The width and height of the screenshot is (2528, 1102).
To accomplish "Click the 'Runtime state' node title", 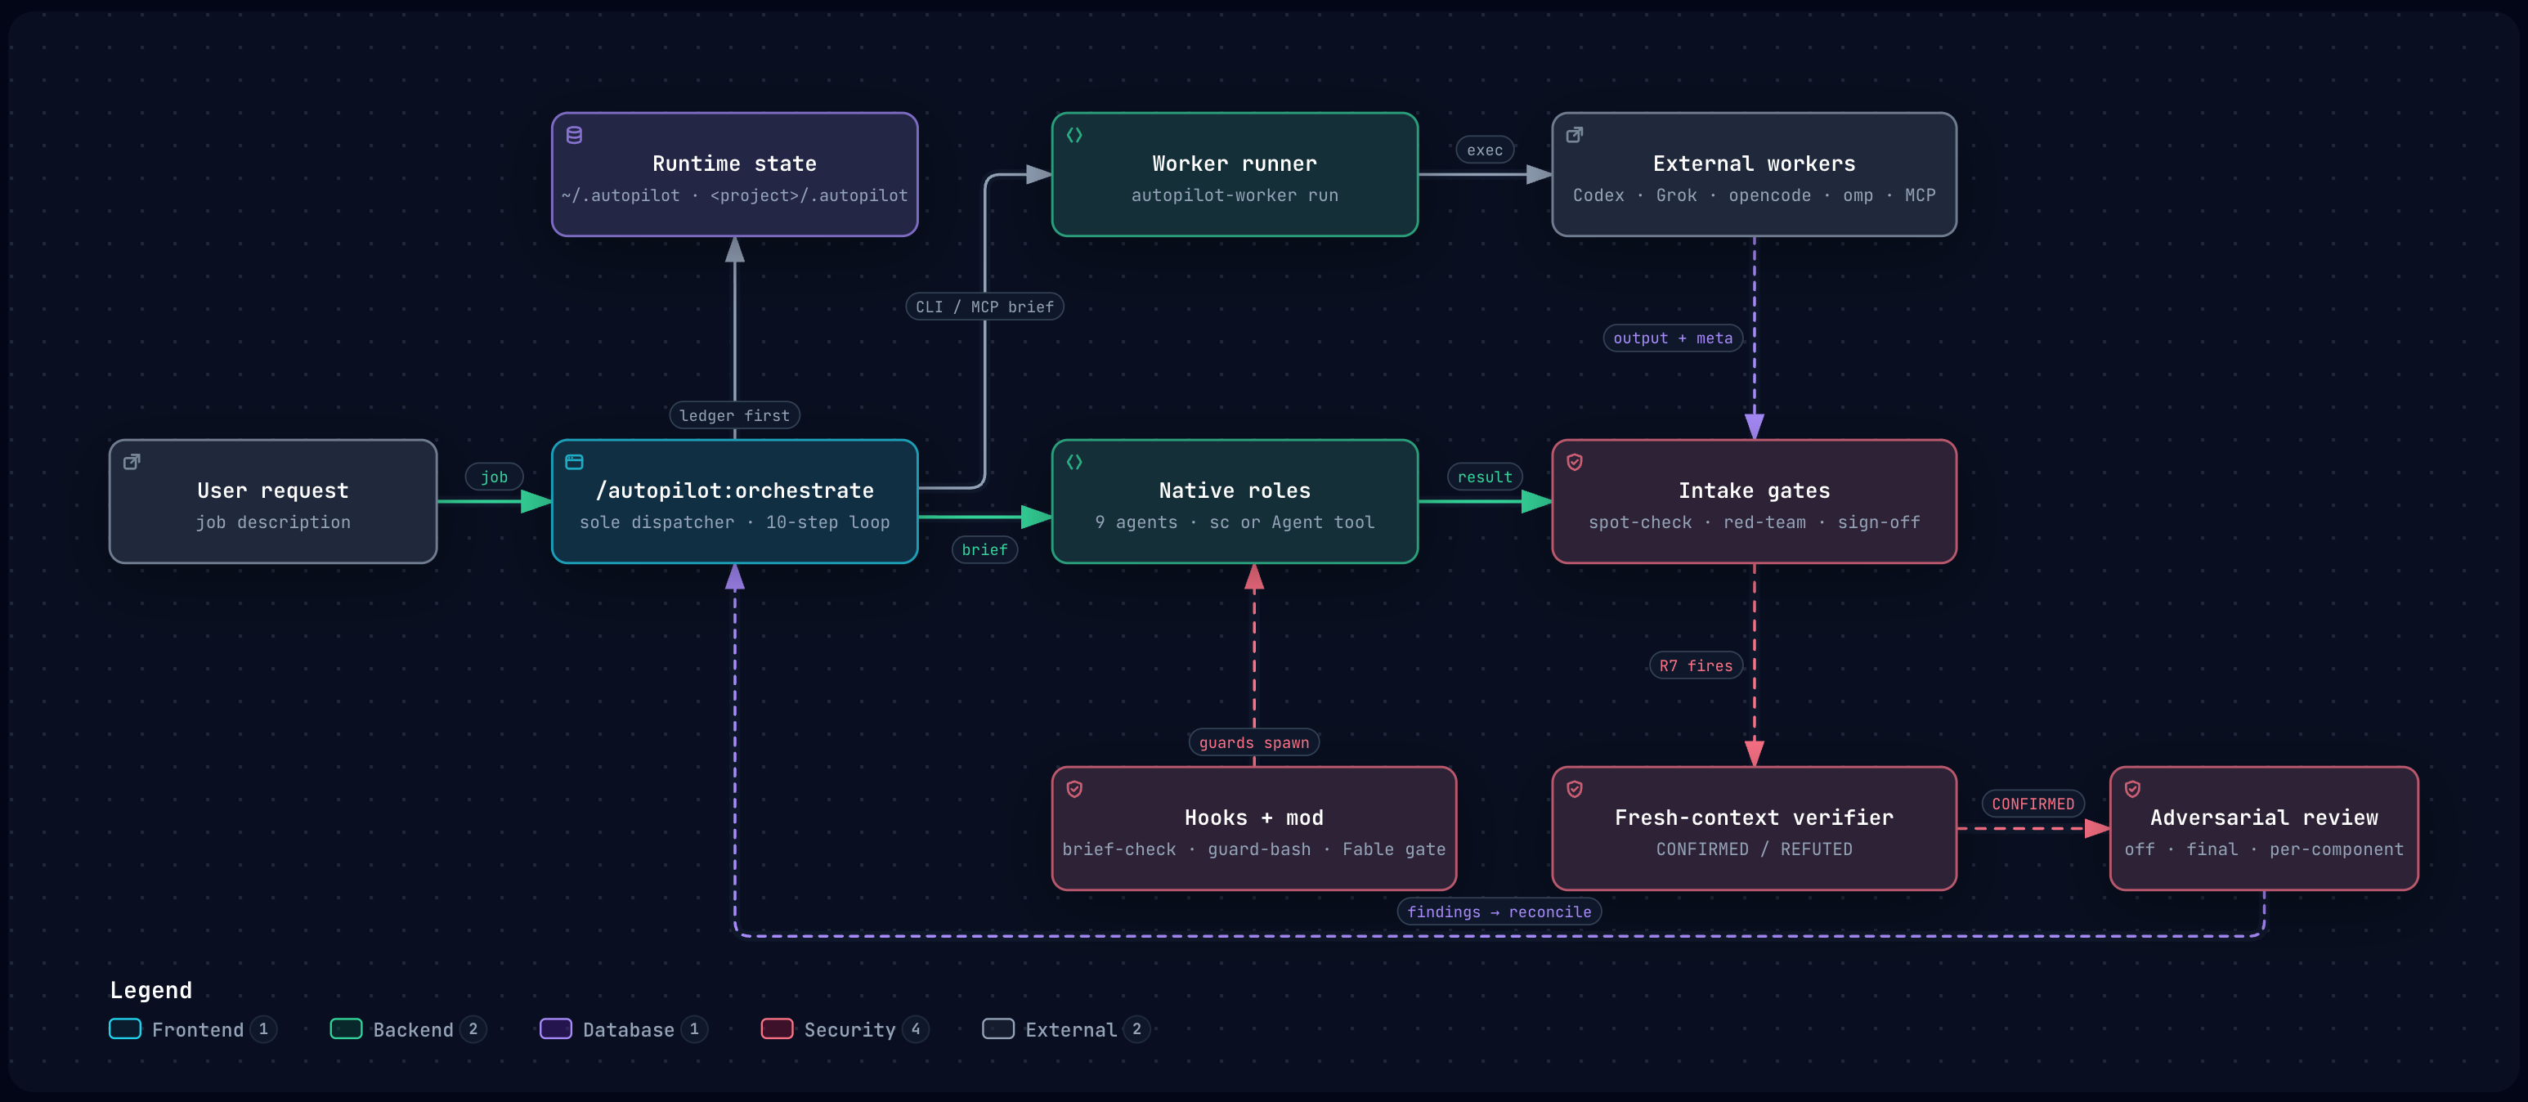I will [734, 163].
